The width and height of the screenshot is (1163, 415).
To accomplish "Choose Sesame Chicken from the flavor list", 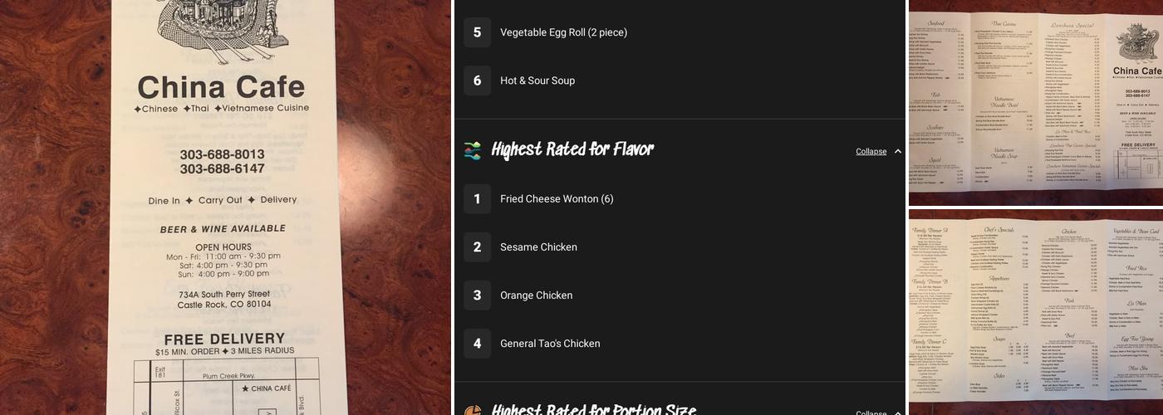I will point(538,247).
